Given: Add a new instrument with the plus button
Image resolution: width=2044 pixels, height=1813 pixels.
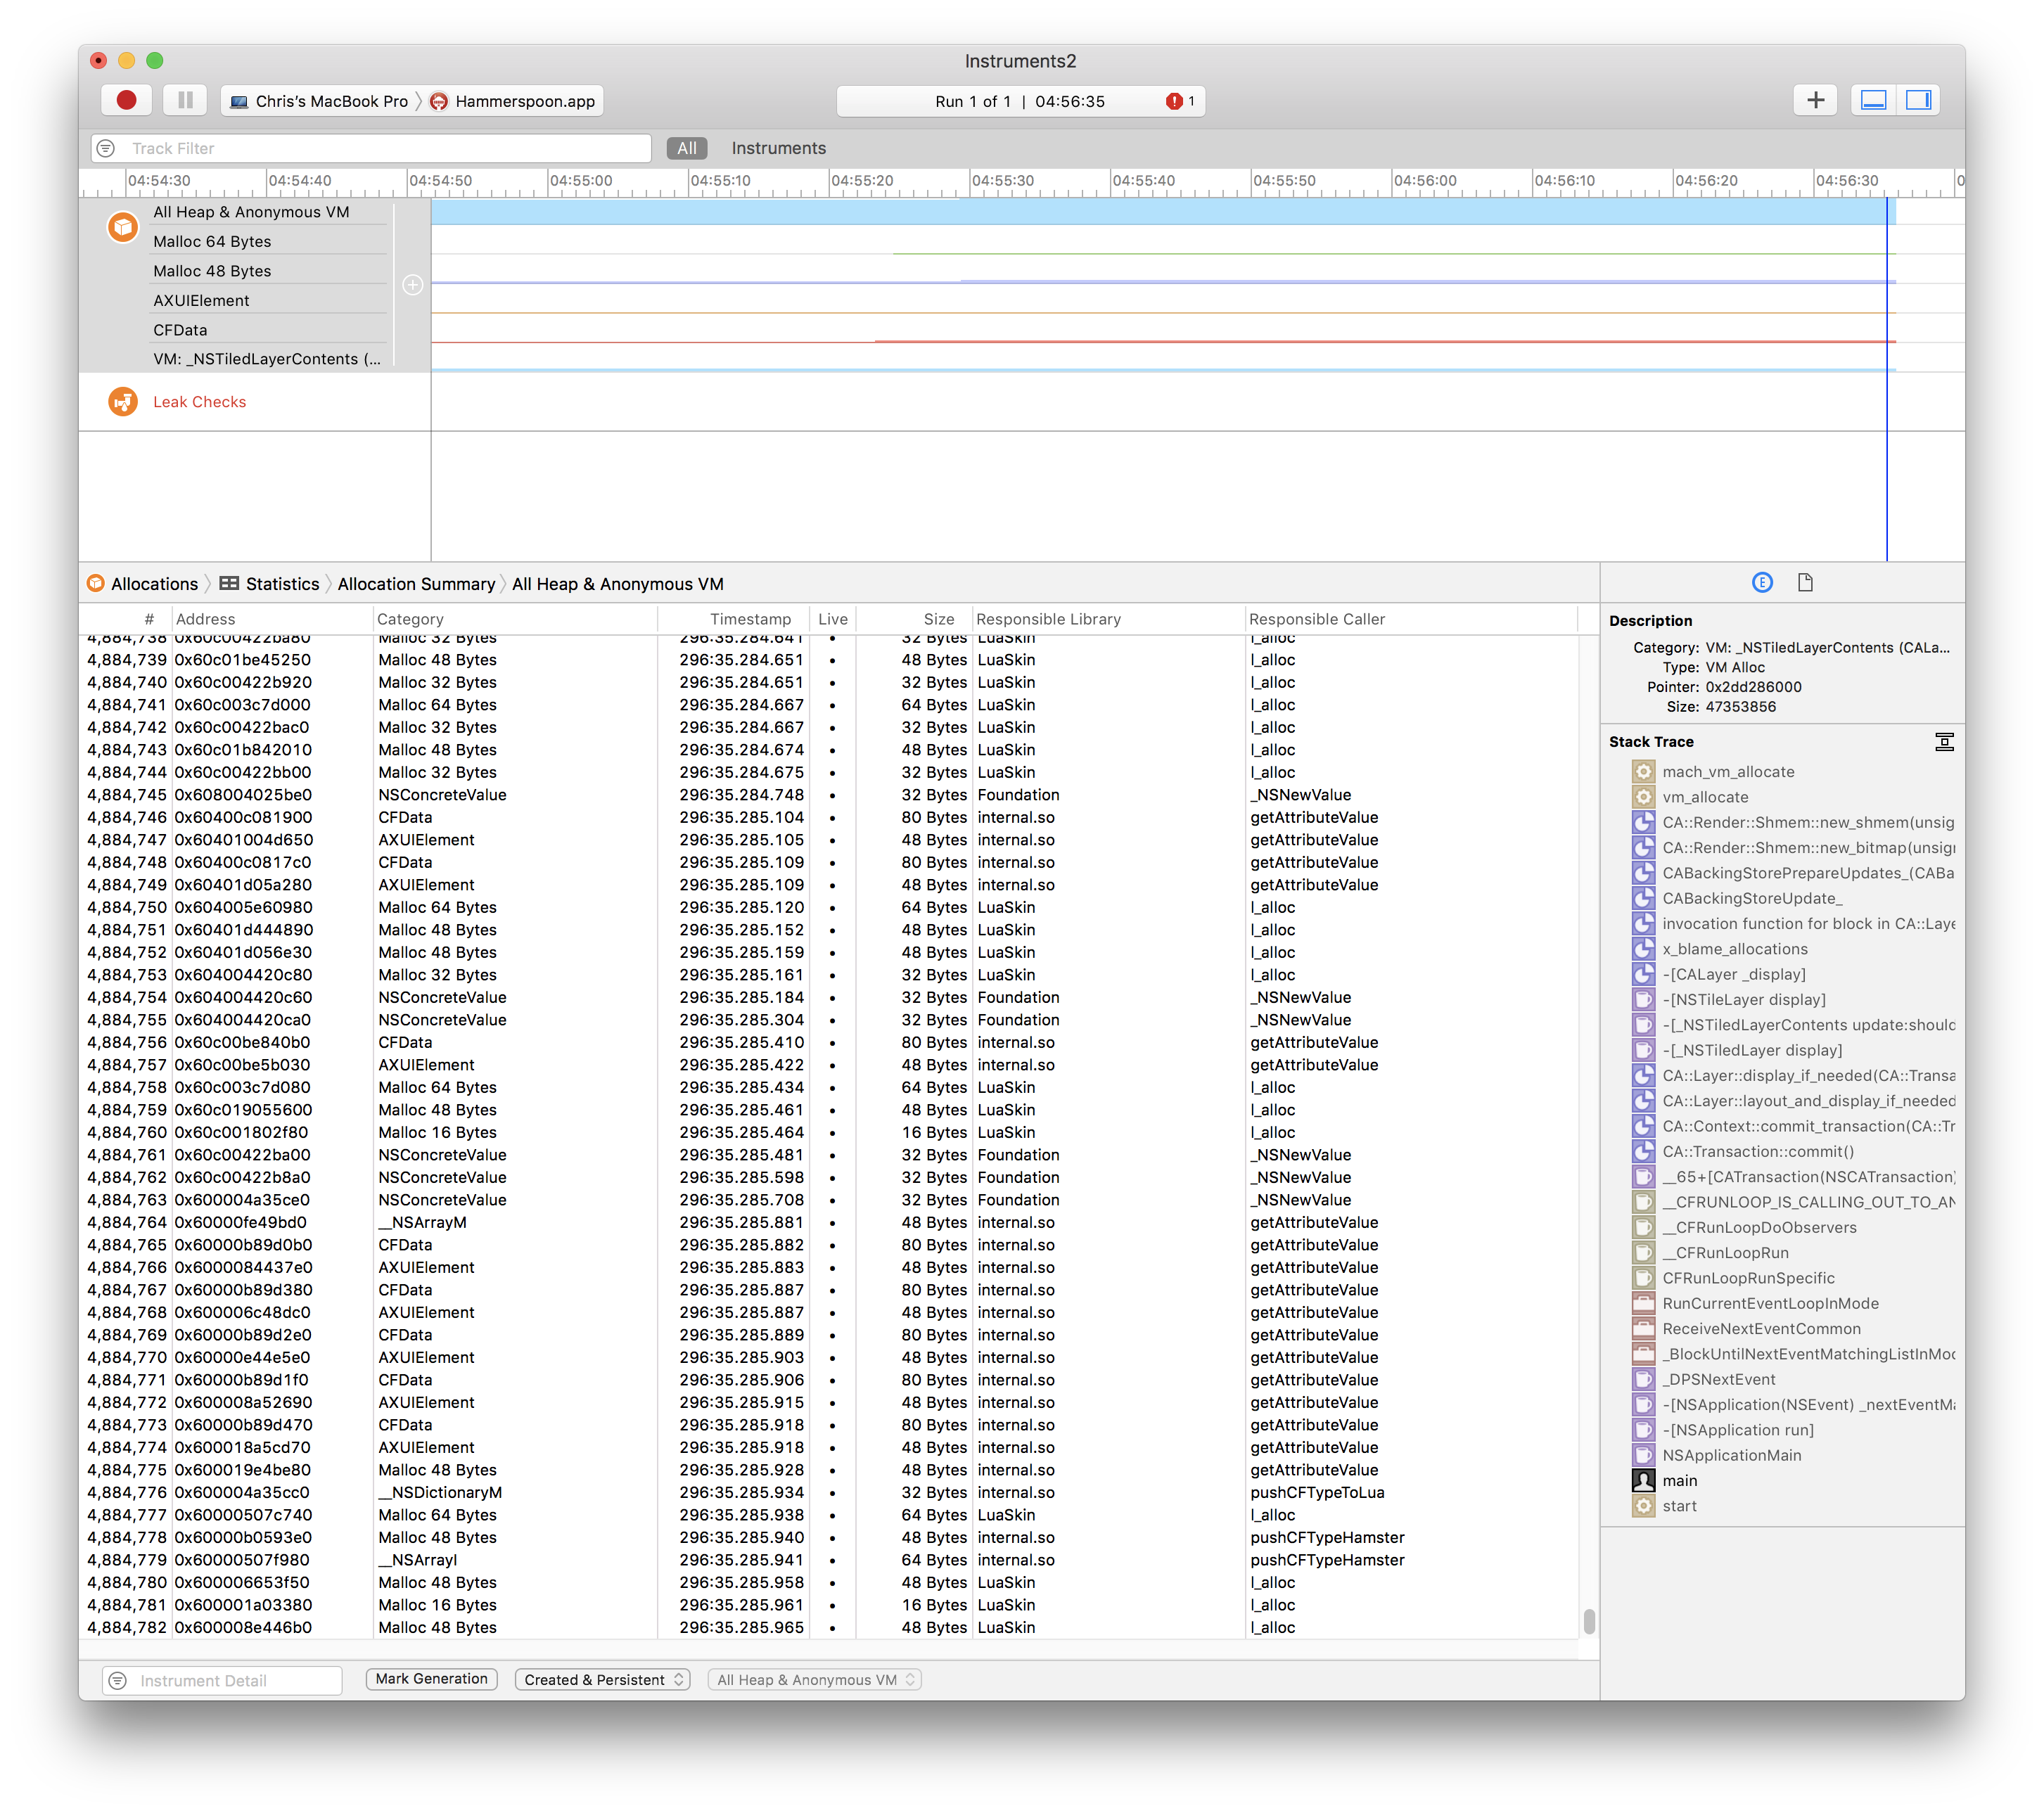Looking at the screenshot, I should pyautogui.click(x=1816, y=99).
